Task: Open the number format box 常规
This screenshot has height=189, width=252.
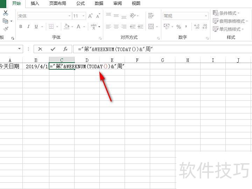Action: point(185,16)
